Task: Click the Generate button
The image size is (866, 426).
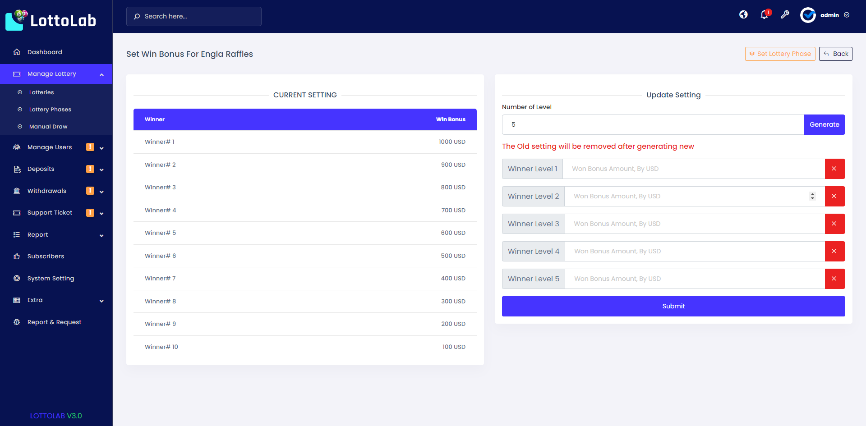Action: click(x=824, y=124)
